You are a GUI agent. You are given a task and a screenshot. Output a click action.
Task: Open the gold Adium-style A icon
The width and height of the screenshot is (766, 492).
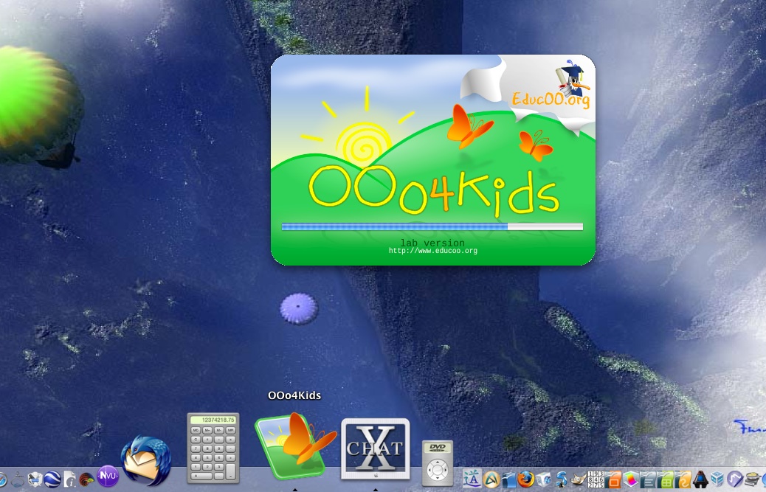pos(491,479)
